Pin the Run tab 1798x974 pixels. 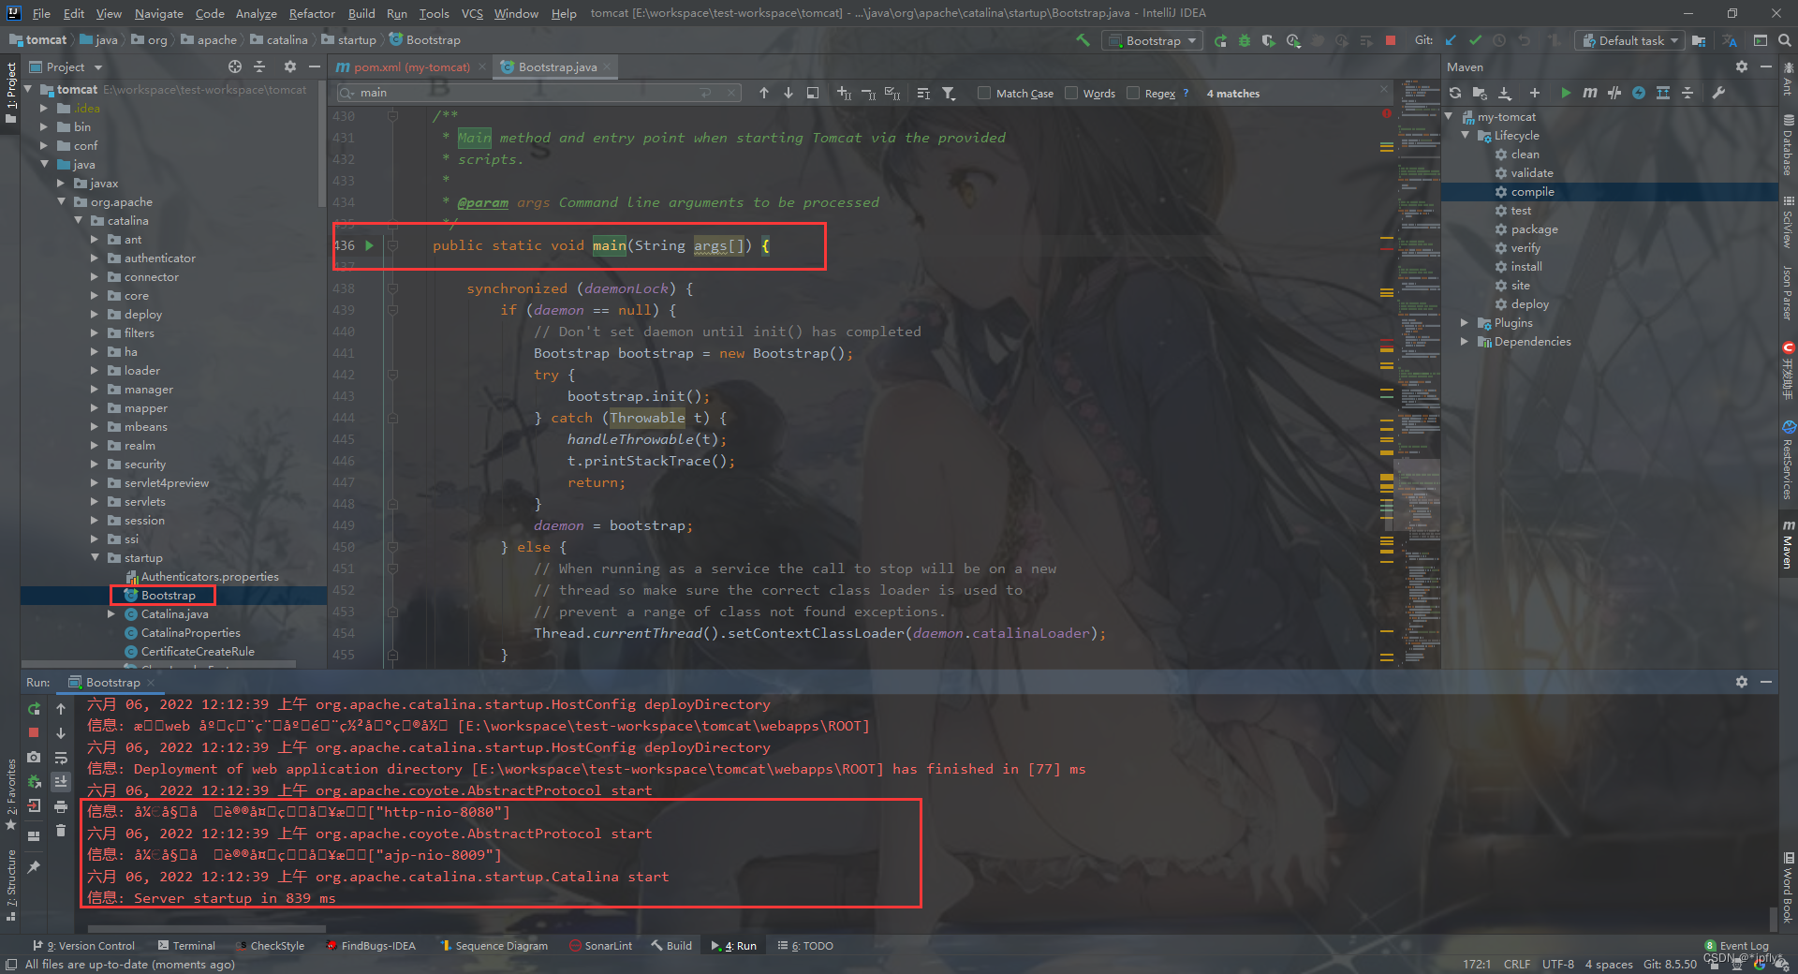[x=35, y=867]
